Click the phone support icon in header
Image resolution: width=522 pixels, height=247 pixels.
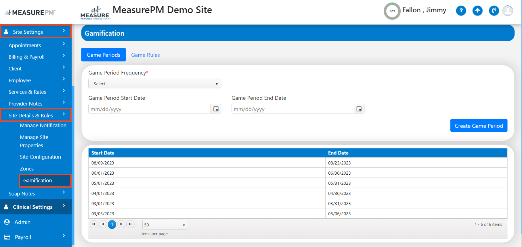(494, 11)
